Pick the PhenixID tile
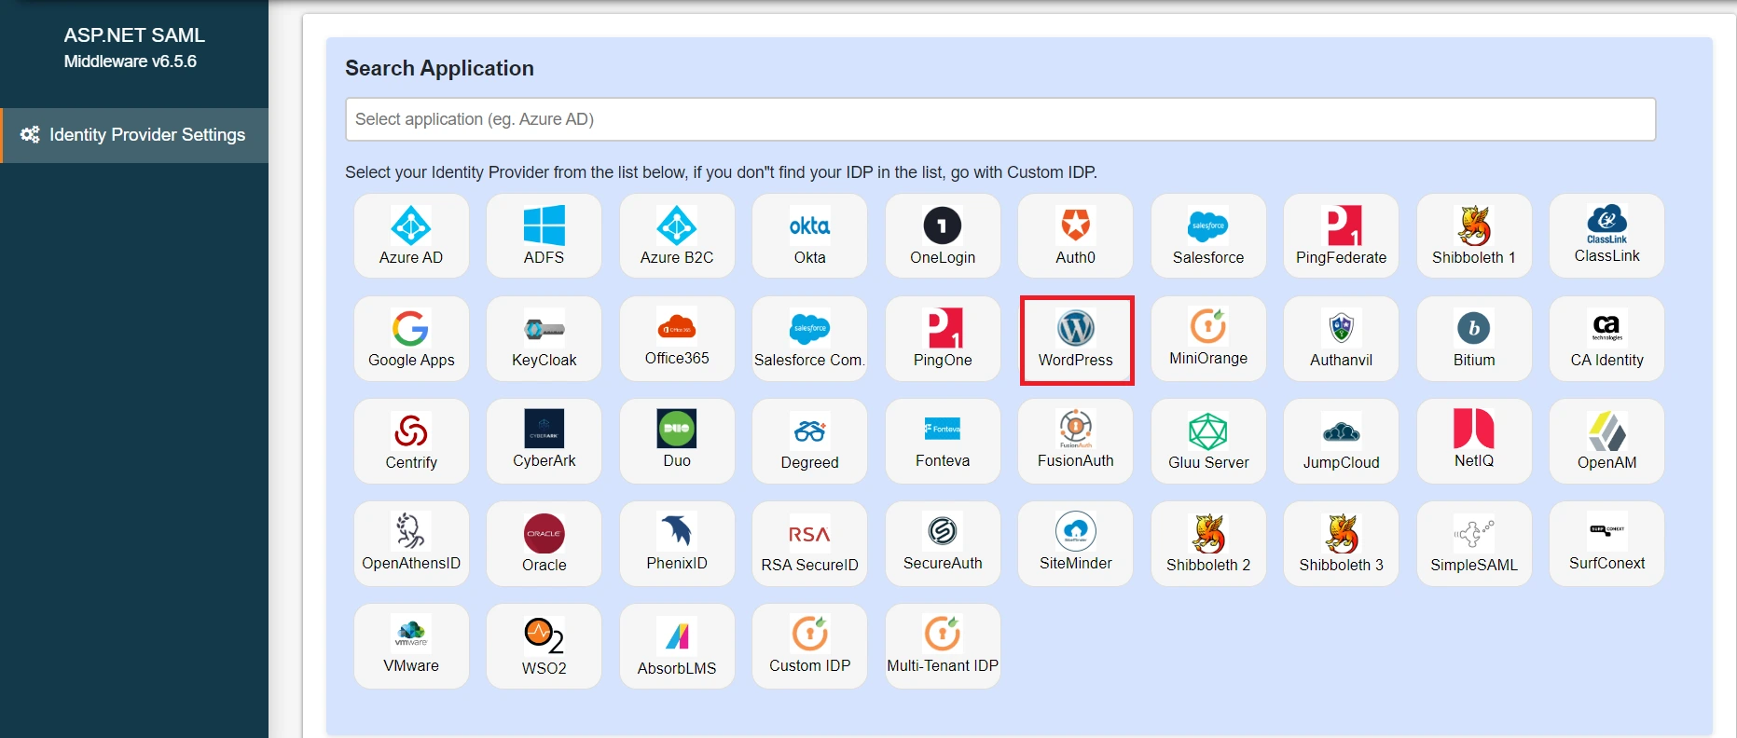Viewport: 1737px width, 738px height. coord(677,543)
